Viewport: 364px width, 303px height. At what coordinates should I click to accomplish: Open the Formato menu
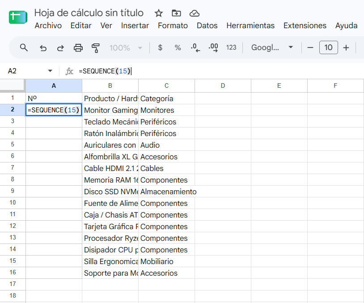click(173, 26)
